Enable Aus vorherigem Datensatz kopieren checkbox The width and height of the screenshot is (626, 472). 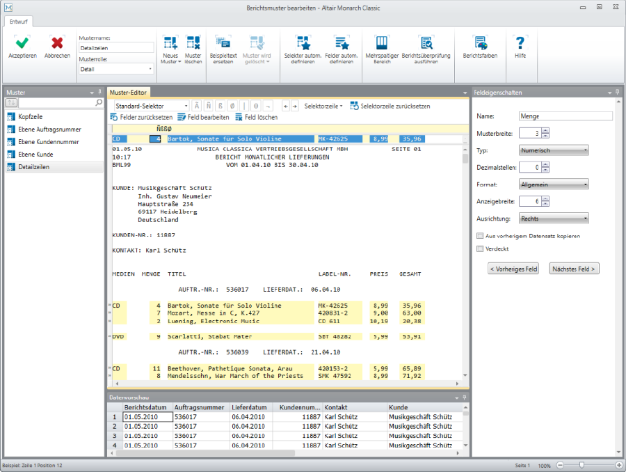(x=480, y=236)
